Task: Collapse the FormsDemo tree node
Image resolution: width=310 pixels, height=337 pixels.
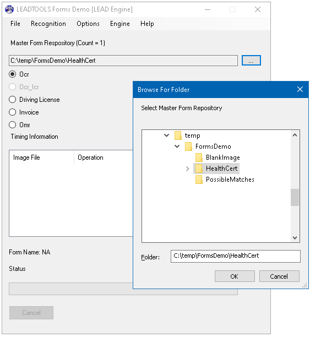Action: [177, 146]
